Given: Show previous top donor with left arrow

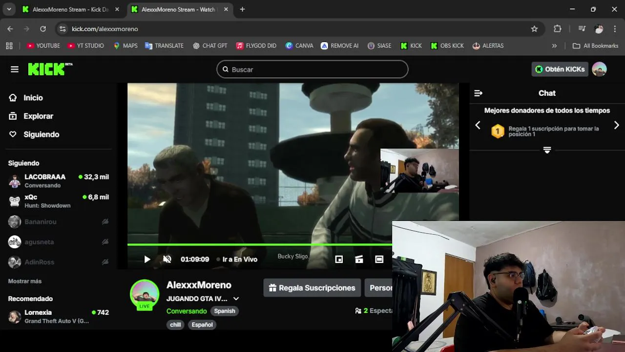Looking at the screenshot, I should click(x=478, y=125).
